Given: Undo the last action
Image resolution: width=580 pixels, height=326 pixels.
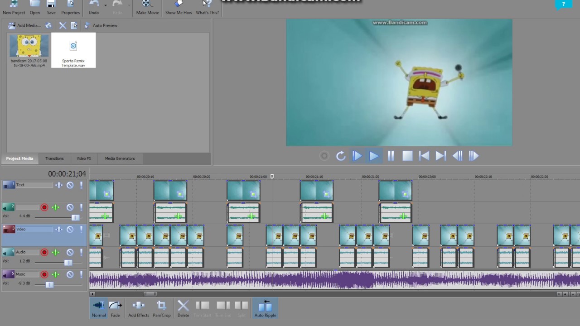Looking at the screenshot, I should [94, 7].
